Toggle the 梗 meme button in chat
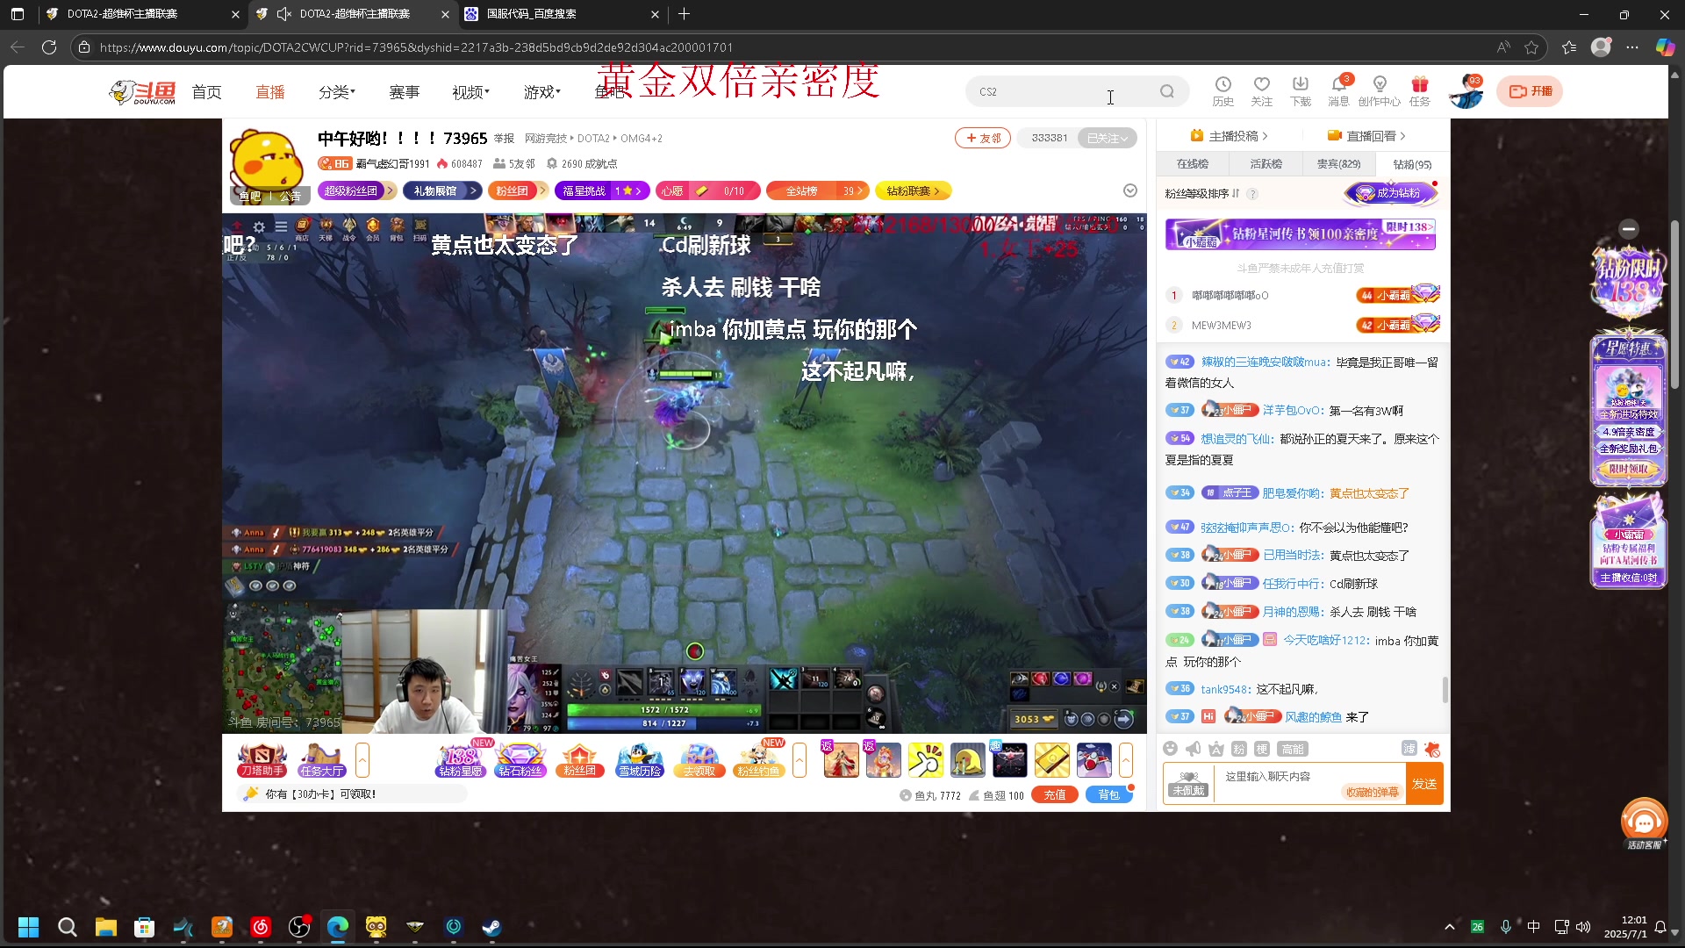Image resolution: width=1685 pixels, height=948 pixels. (1261, 749)
